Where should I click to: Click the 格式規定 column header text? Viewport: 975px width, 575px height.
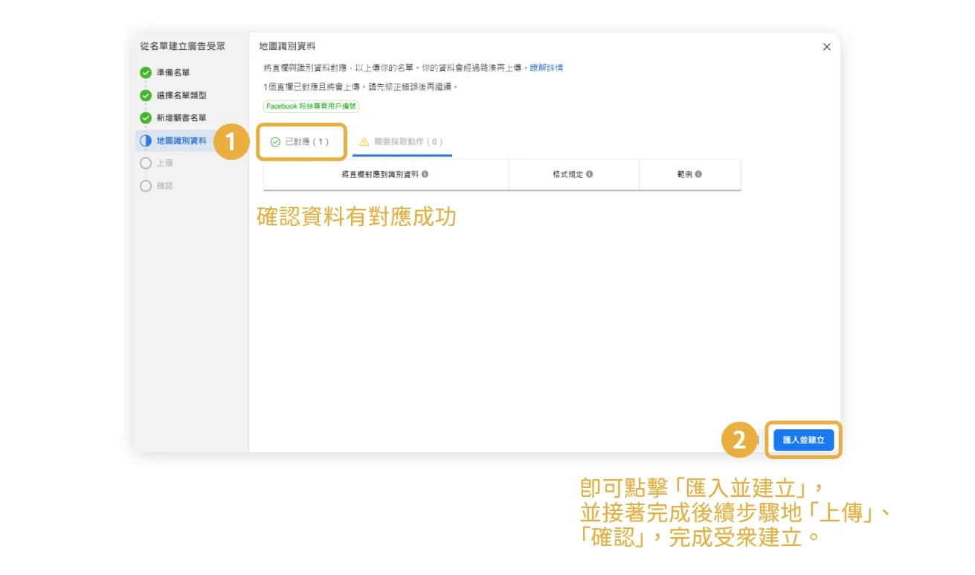[569, 174]
